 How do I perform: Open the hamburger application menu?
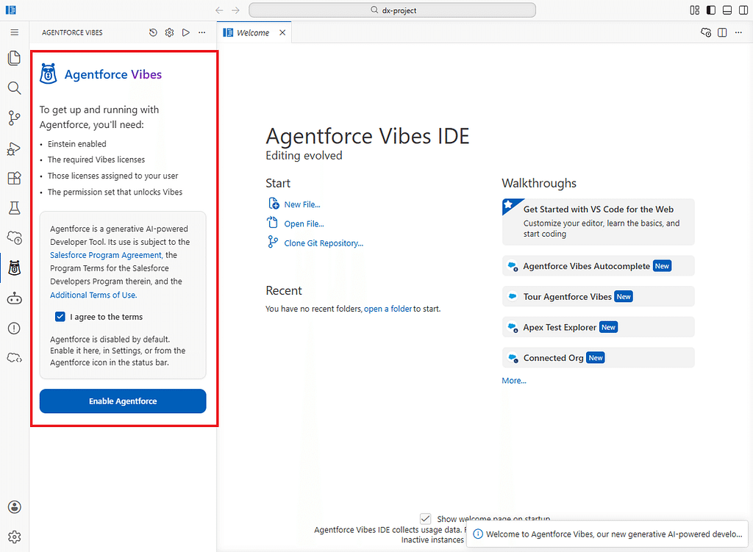pyautogui.click(x=15, y=32)
